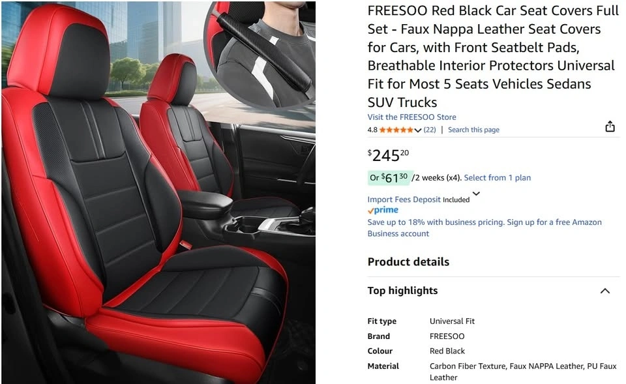The height and width of the screenshot is (384, 626).
Task: Click the $245.20 product price
Action: pyautogui.click(x=388, y=155)
